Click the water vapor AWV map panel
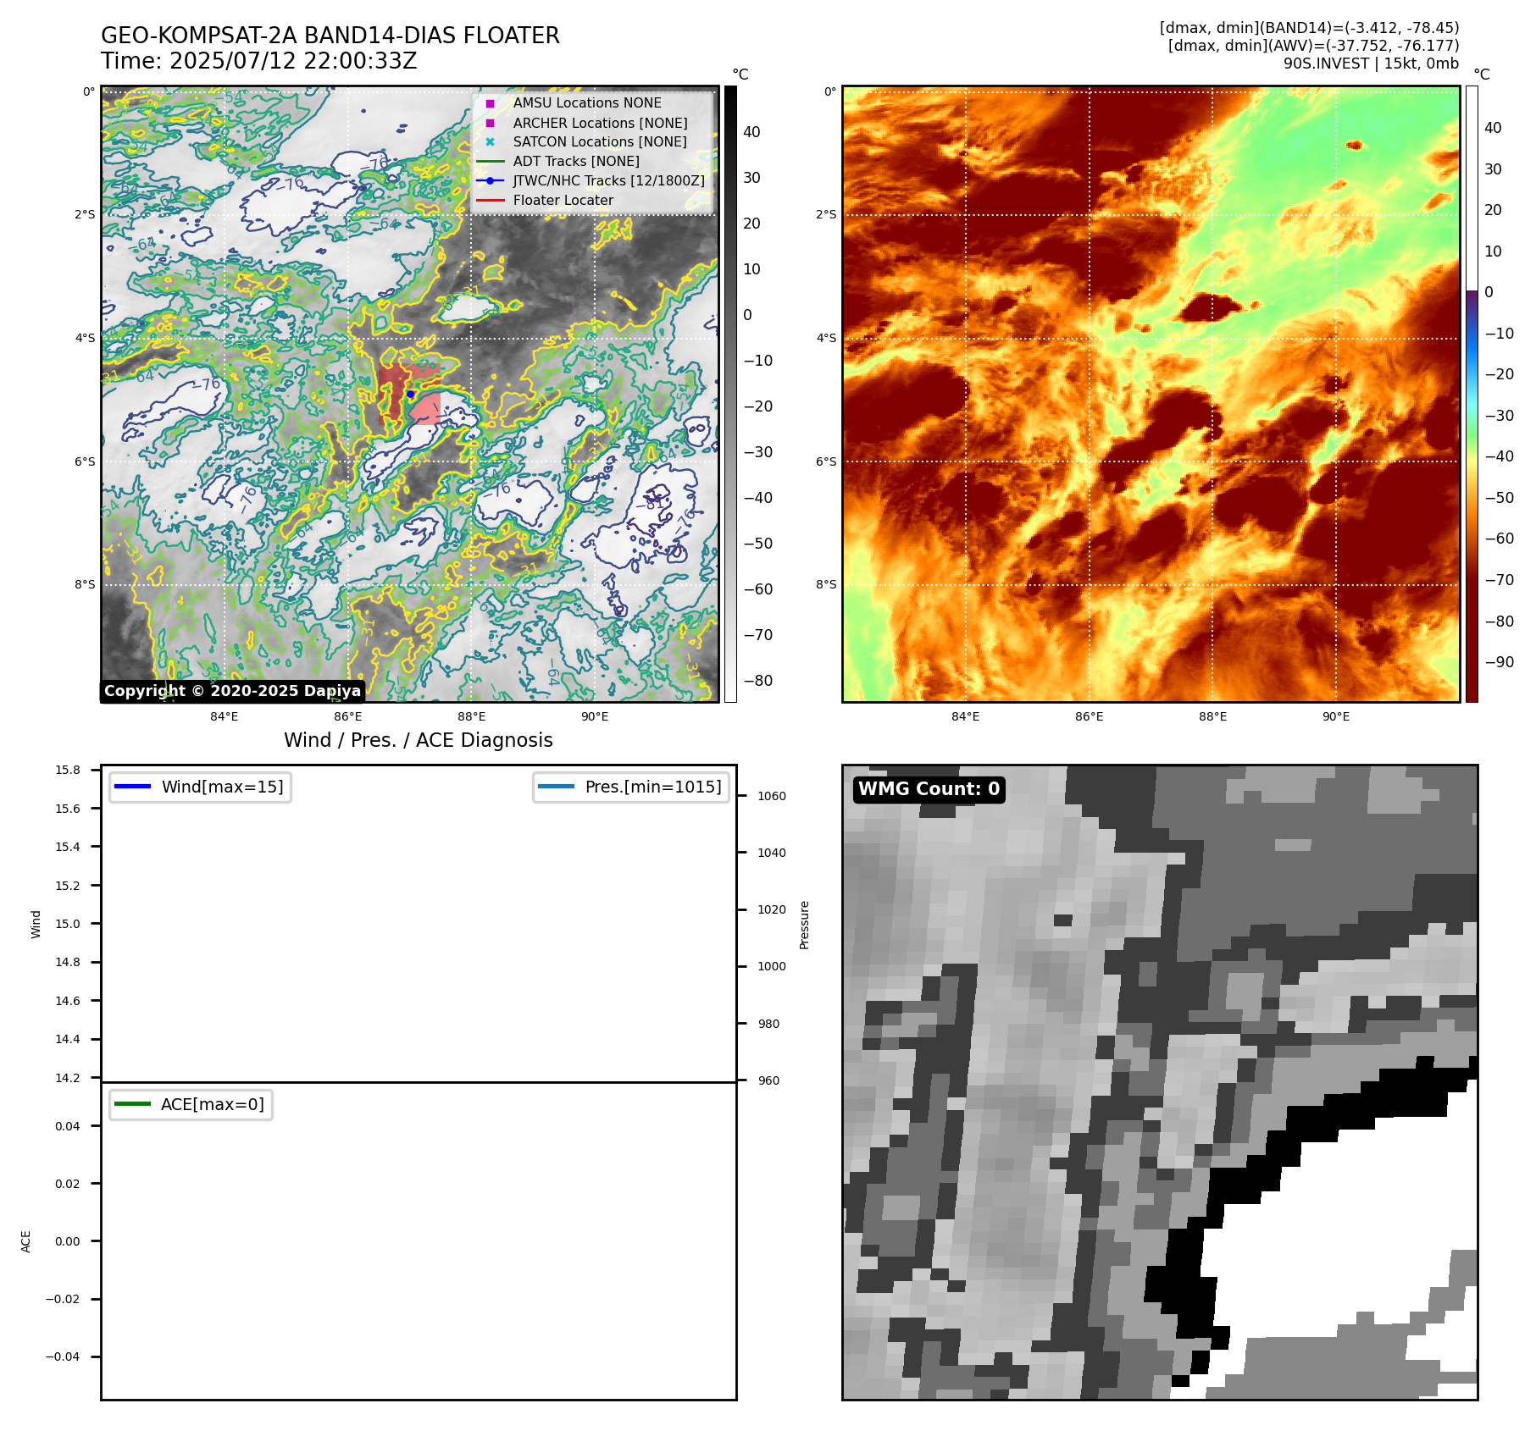 point(1151,394)
